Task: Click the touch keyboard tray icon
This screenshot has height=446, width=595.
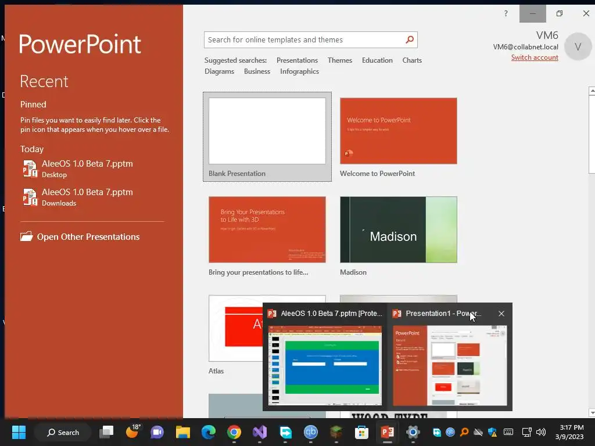Action: (508, 432)
